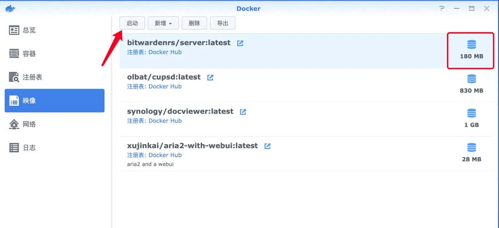Select the olbat/cupsd:latest image name
Screen dimensions: 499x228
click(164, 77)
